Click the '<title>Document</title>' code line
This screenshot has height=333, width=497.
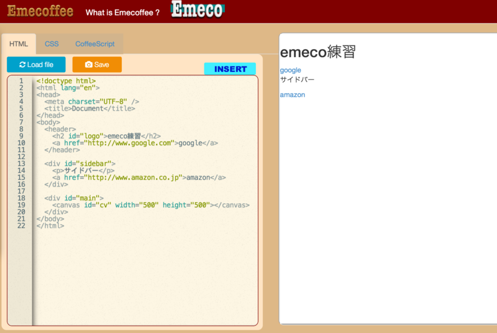(89, 109)
